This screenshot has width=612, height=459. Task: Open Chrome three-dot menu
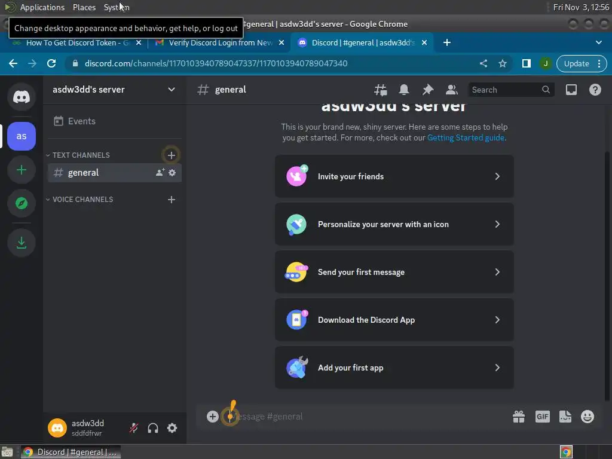pyautogui.click(x=599, y=63)
